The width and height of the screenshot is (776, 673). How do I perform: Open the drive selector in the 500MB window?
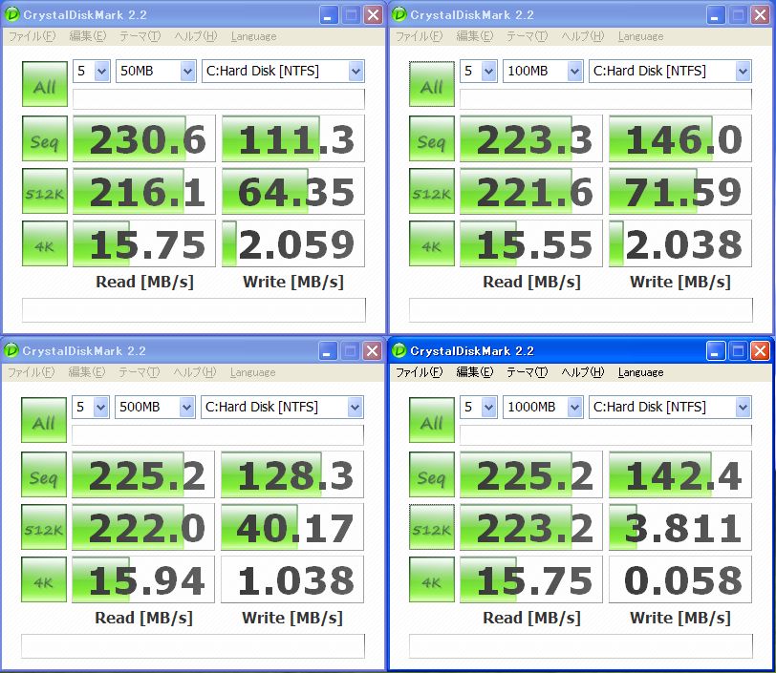coord(282,407)
